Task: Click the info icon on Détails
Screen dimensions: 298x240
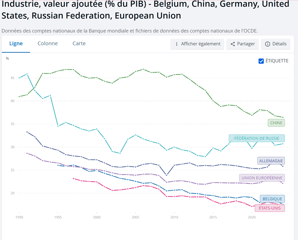Action: click(x=267, y=44)
